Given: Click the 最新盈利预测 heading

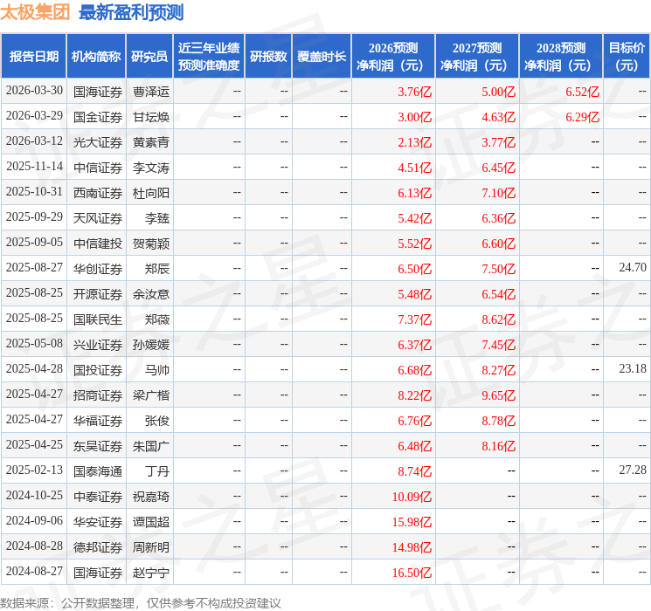Looking at the screenshot, I should coord(131,12).
